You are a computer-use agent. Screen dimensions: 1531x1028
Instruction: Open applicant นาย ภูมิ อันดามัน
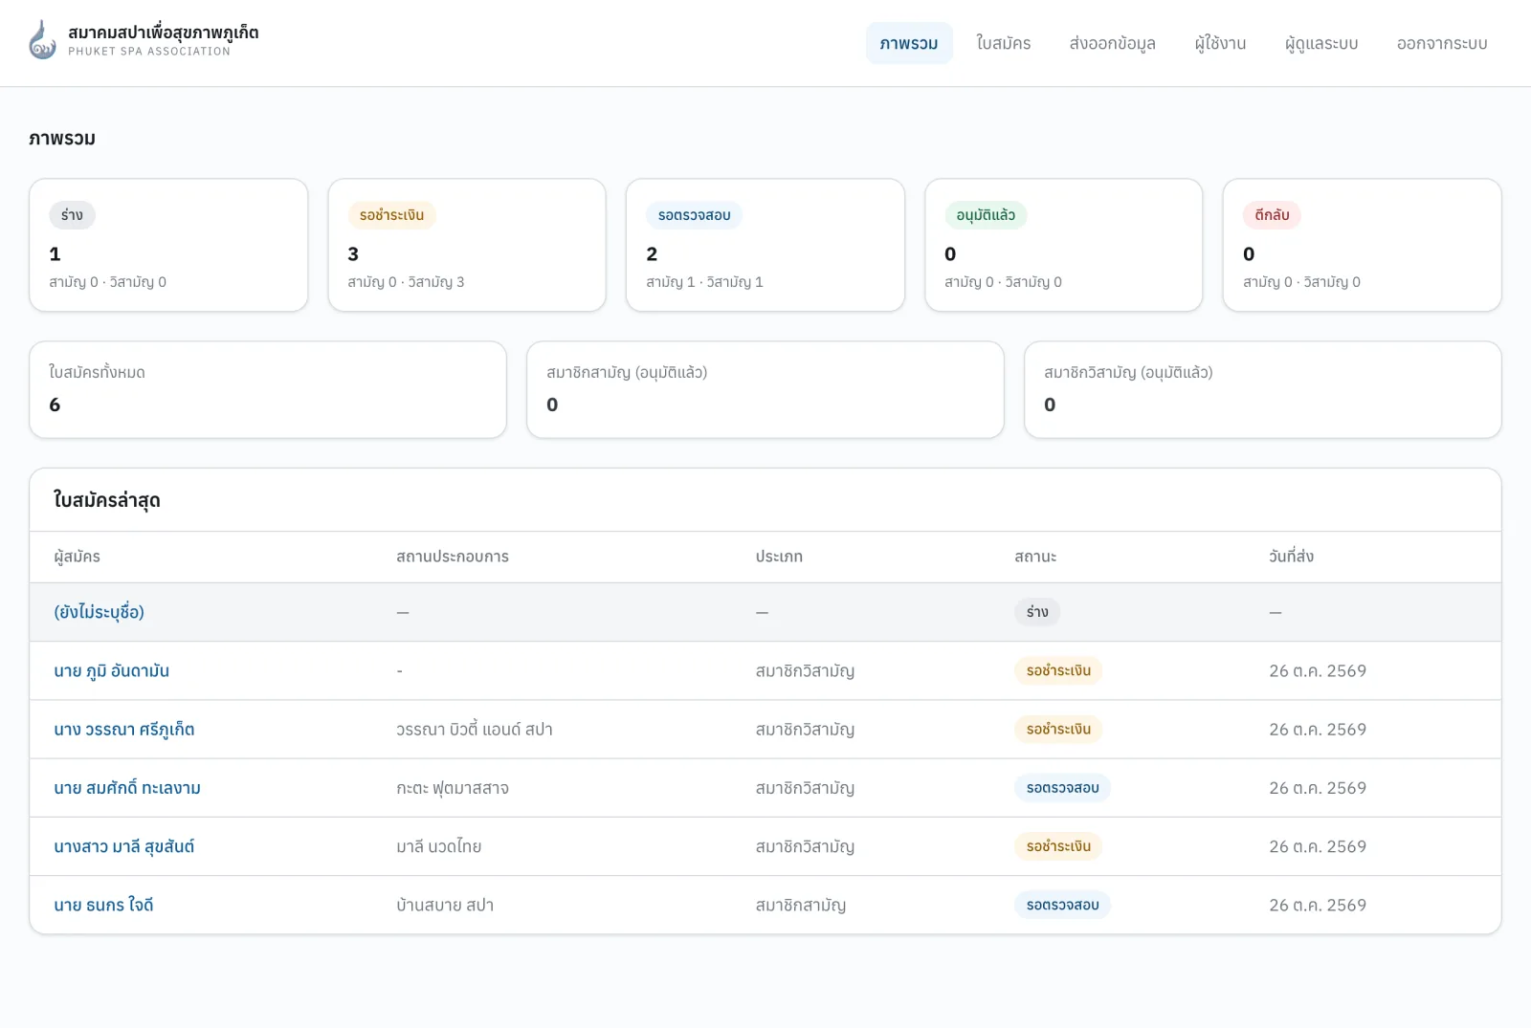click(x=111, y=670)
